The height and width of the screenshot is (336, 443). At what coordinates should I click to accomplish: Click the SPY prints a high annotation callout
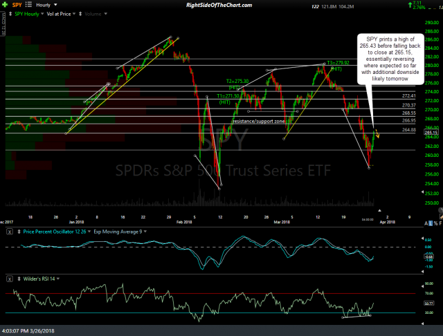click(x=390, y=59)
